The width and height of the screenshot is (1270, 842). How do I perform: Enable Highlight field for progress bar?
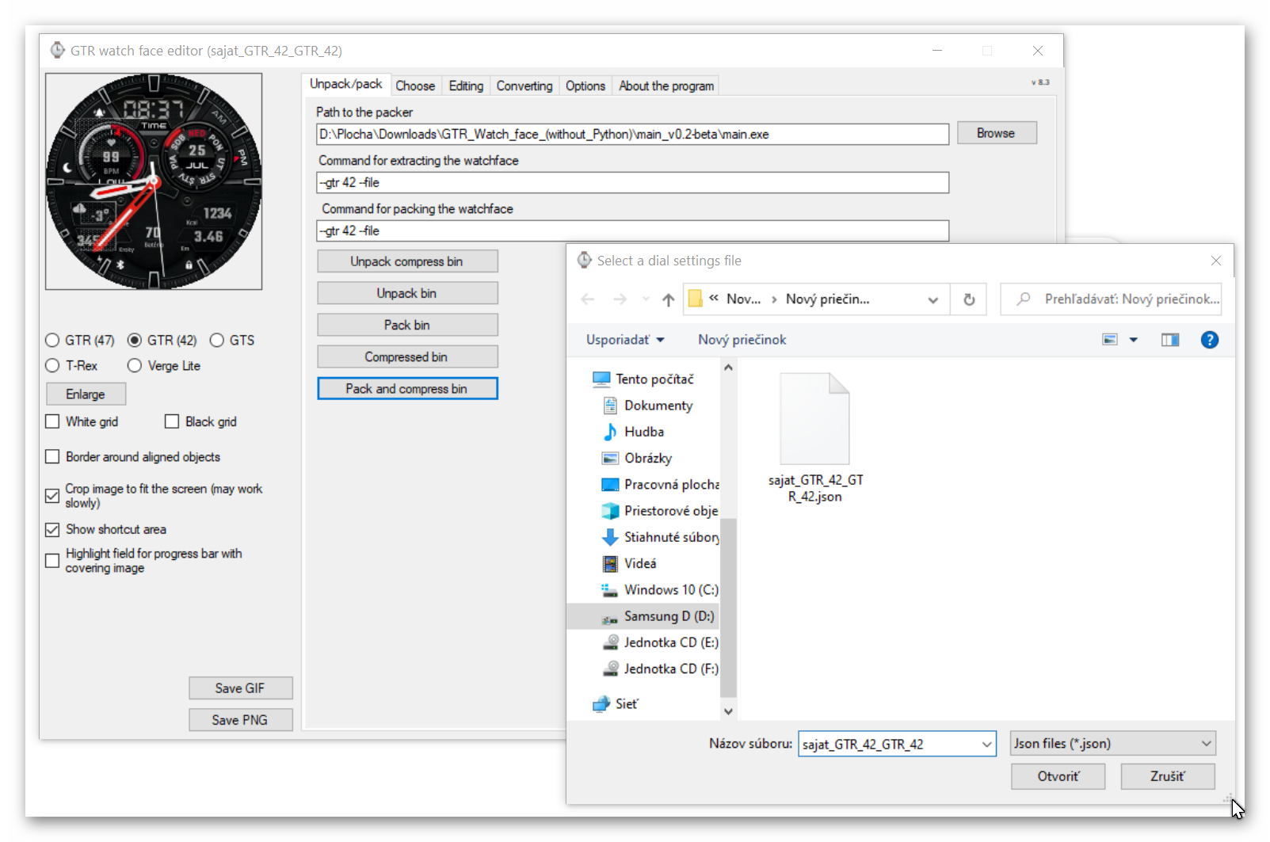tap(52, 561)
